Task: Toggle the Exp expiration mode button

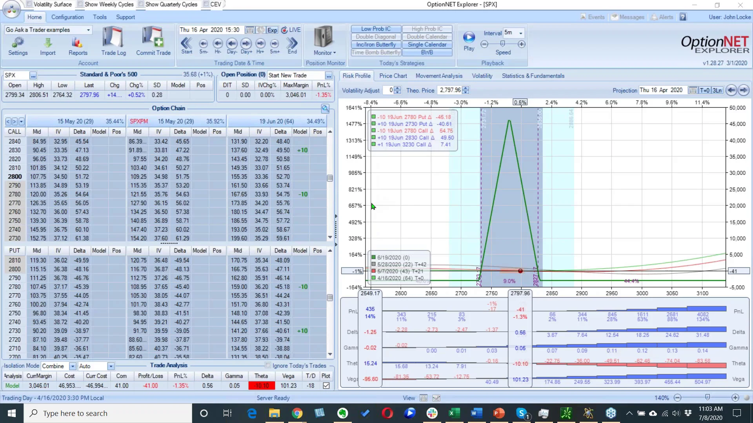Action: coord(272,30)
